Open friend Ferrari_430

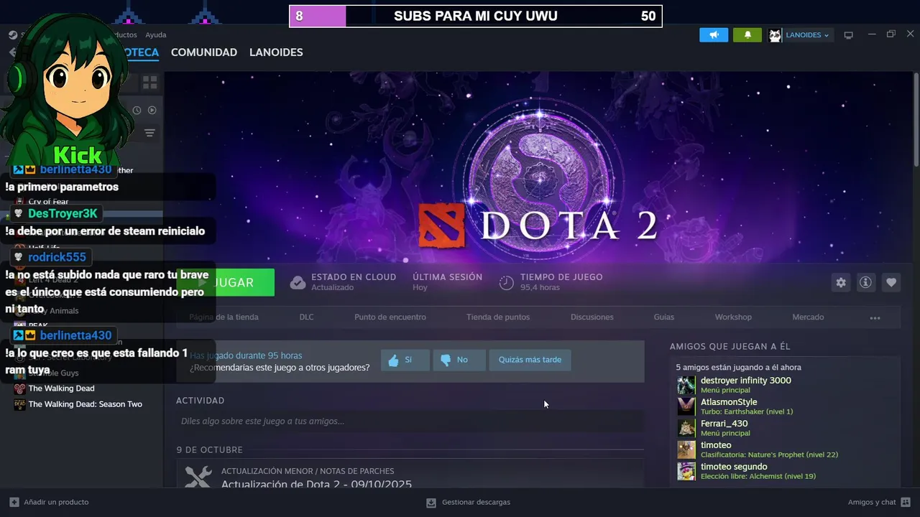pyautogui.click(x=724, y=424)
